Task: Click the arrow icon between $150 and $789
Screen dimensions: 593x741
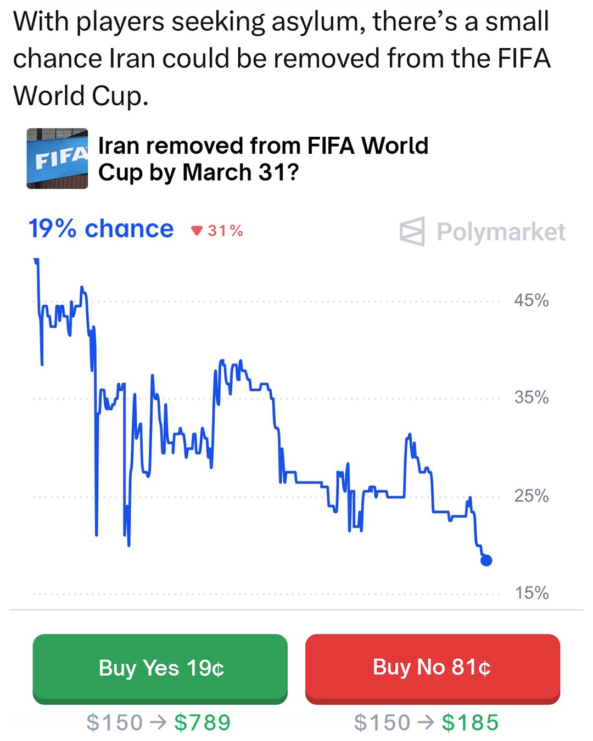Action: click(x=158, y=722)
